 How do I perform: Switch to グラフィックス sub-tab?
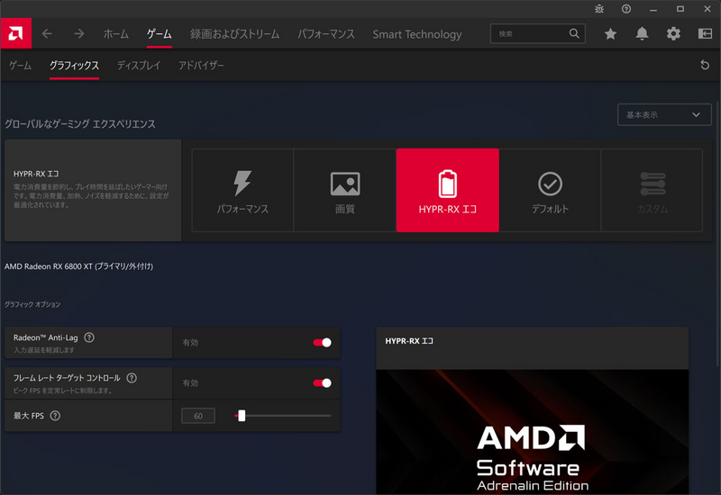pos(74,66)
